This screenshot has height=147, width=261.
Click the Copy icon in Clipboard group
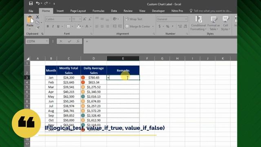(38, 22)
